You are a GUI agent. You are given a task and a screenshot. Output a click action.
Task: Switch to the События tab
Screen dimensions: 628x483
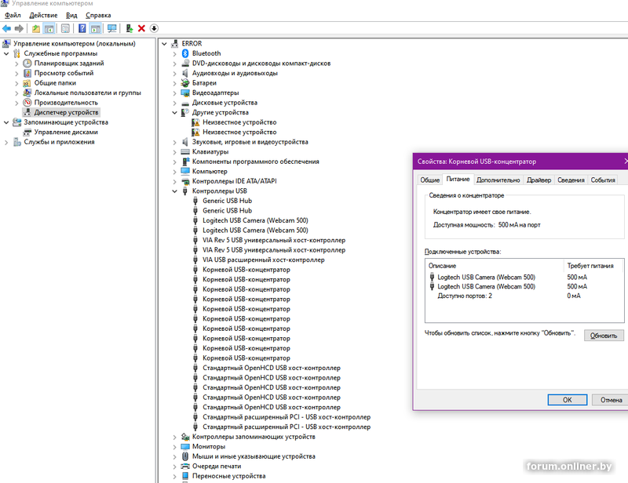603,180
